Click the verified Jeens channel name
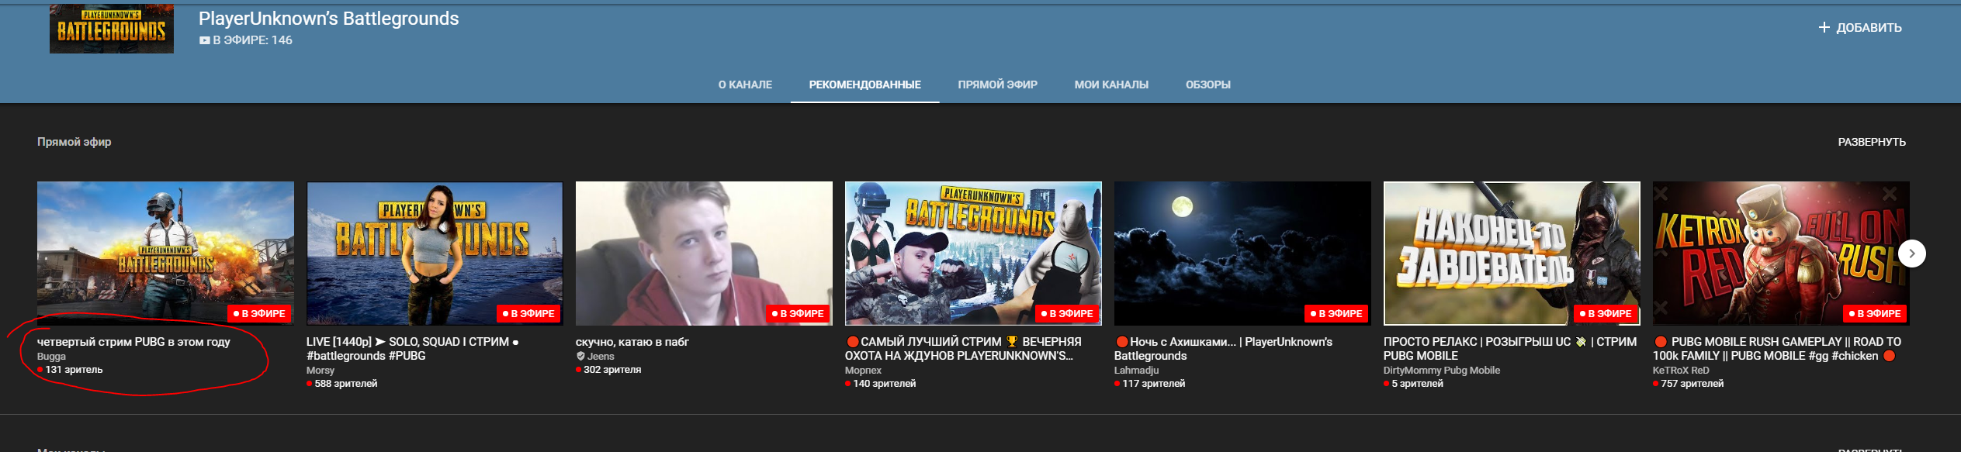 (x=600, y=357)
